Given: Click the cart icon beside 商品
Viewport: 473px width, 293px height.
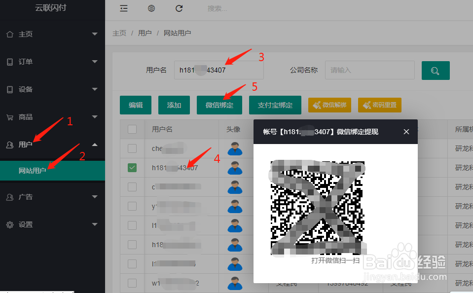Looking at the screenshot, I should click(x=10, y=117).
